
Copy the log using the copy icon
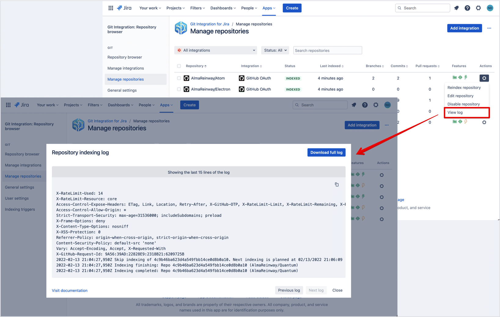337,185
